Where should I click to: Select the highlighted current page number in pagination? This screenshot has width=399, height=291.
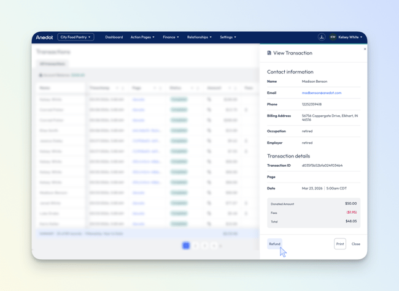click(x=186, y=246)
